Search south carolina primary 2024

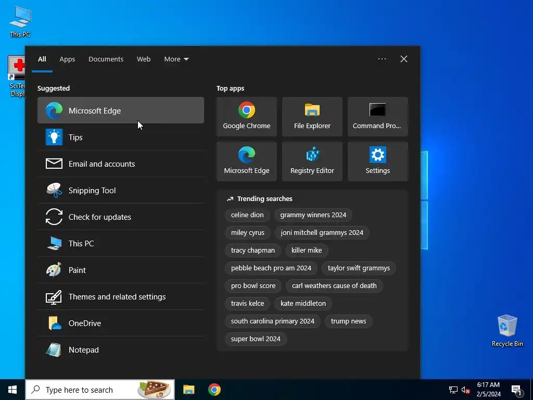[272, 321]
